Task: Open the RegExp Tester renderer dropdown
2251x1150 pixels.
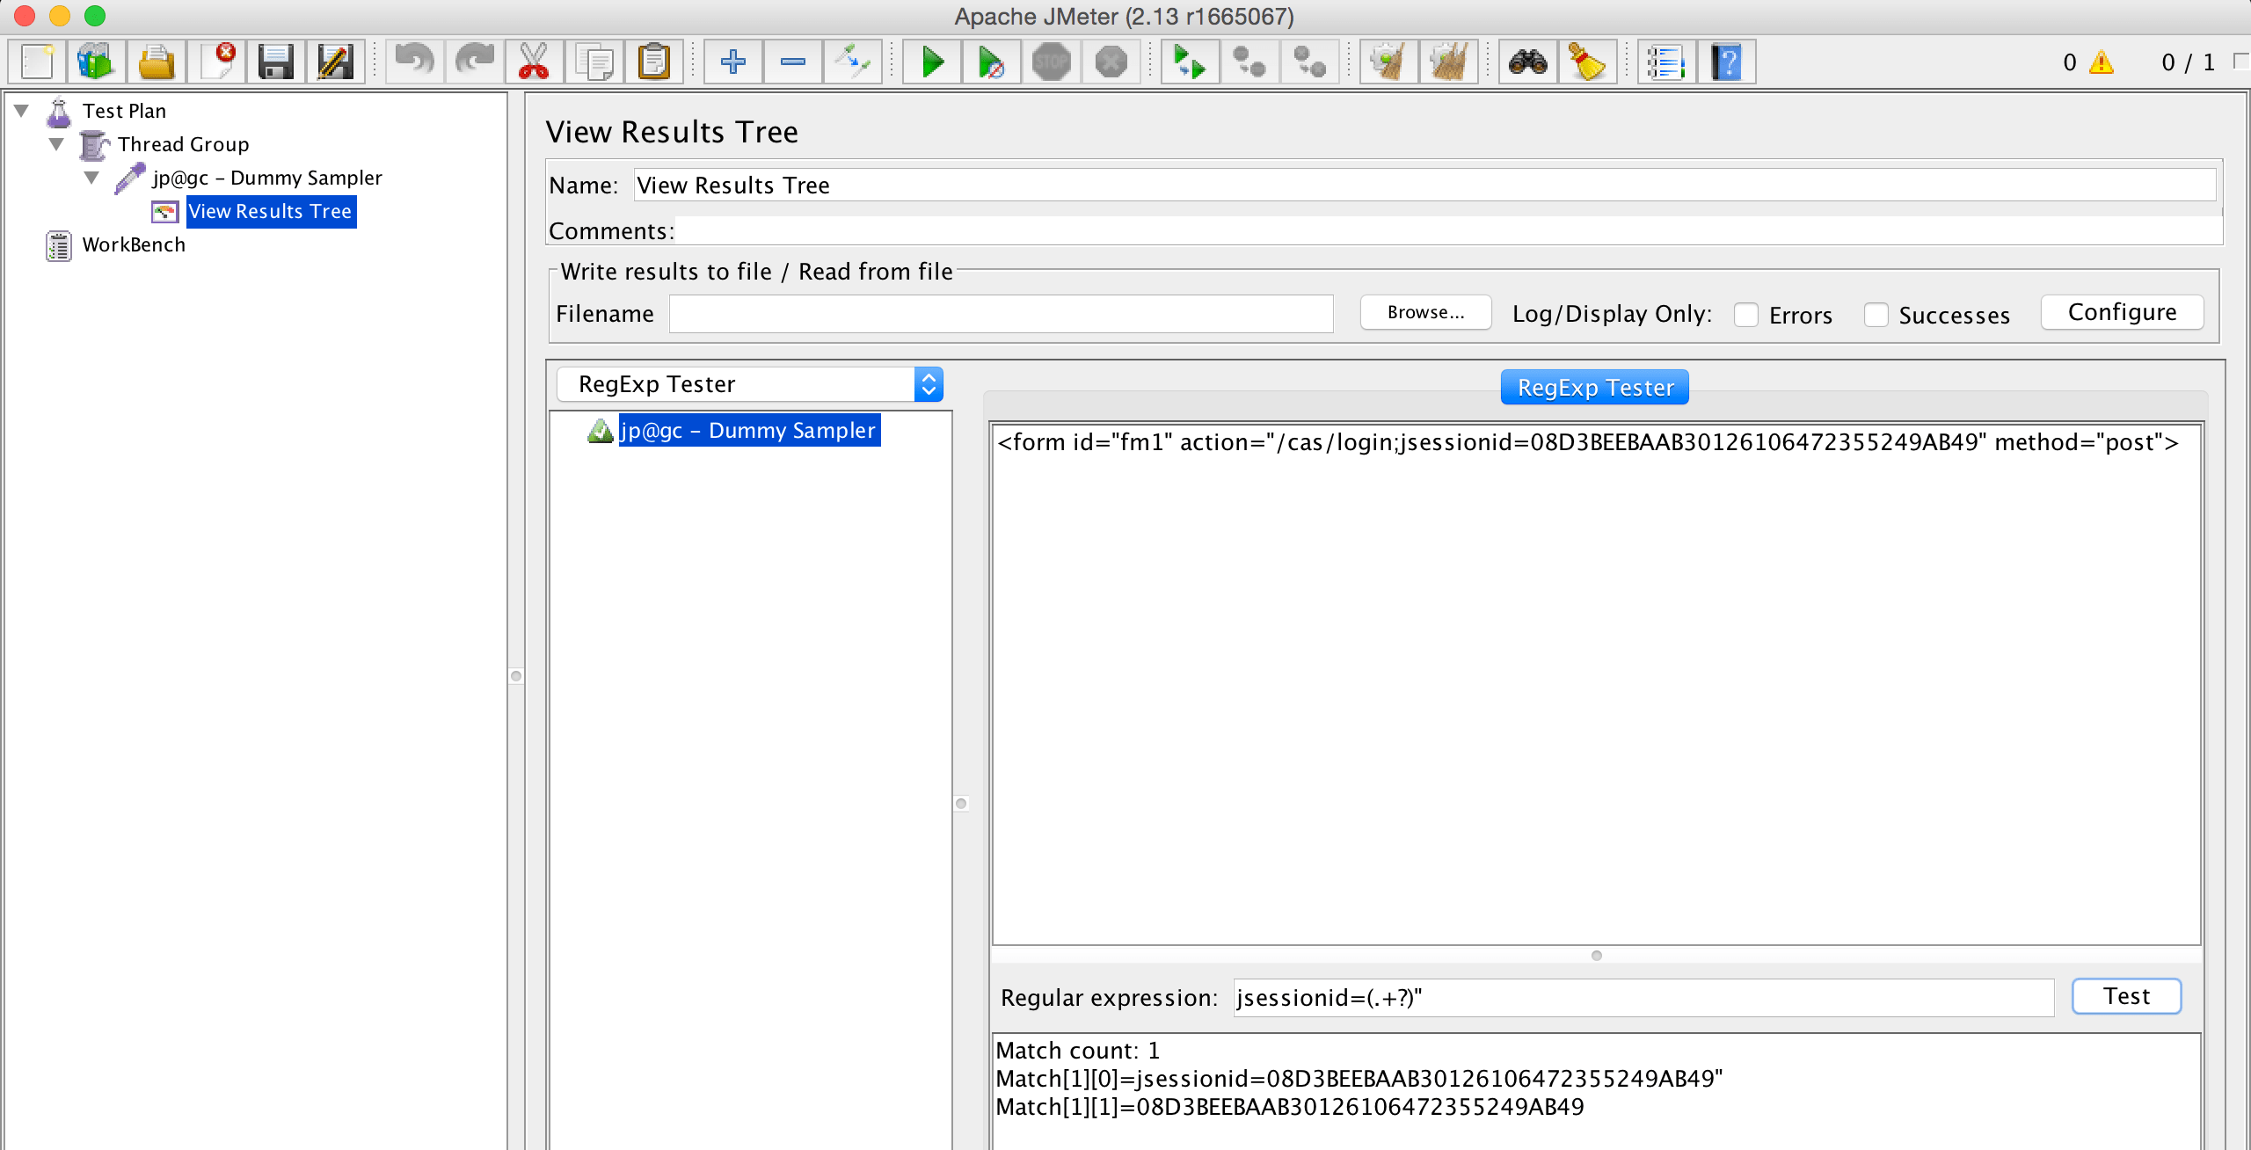Action: 750,384
